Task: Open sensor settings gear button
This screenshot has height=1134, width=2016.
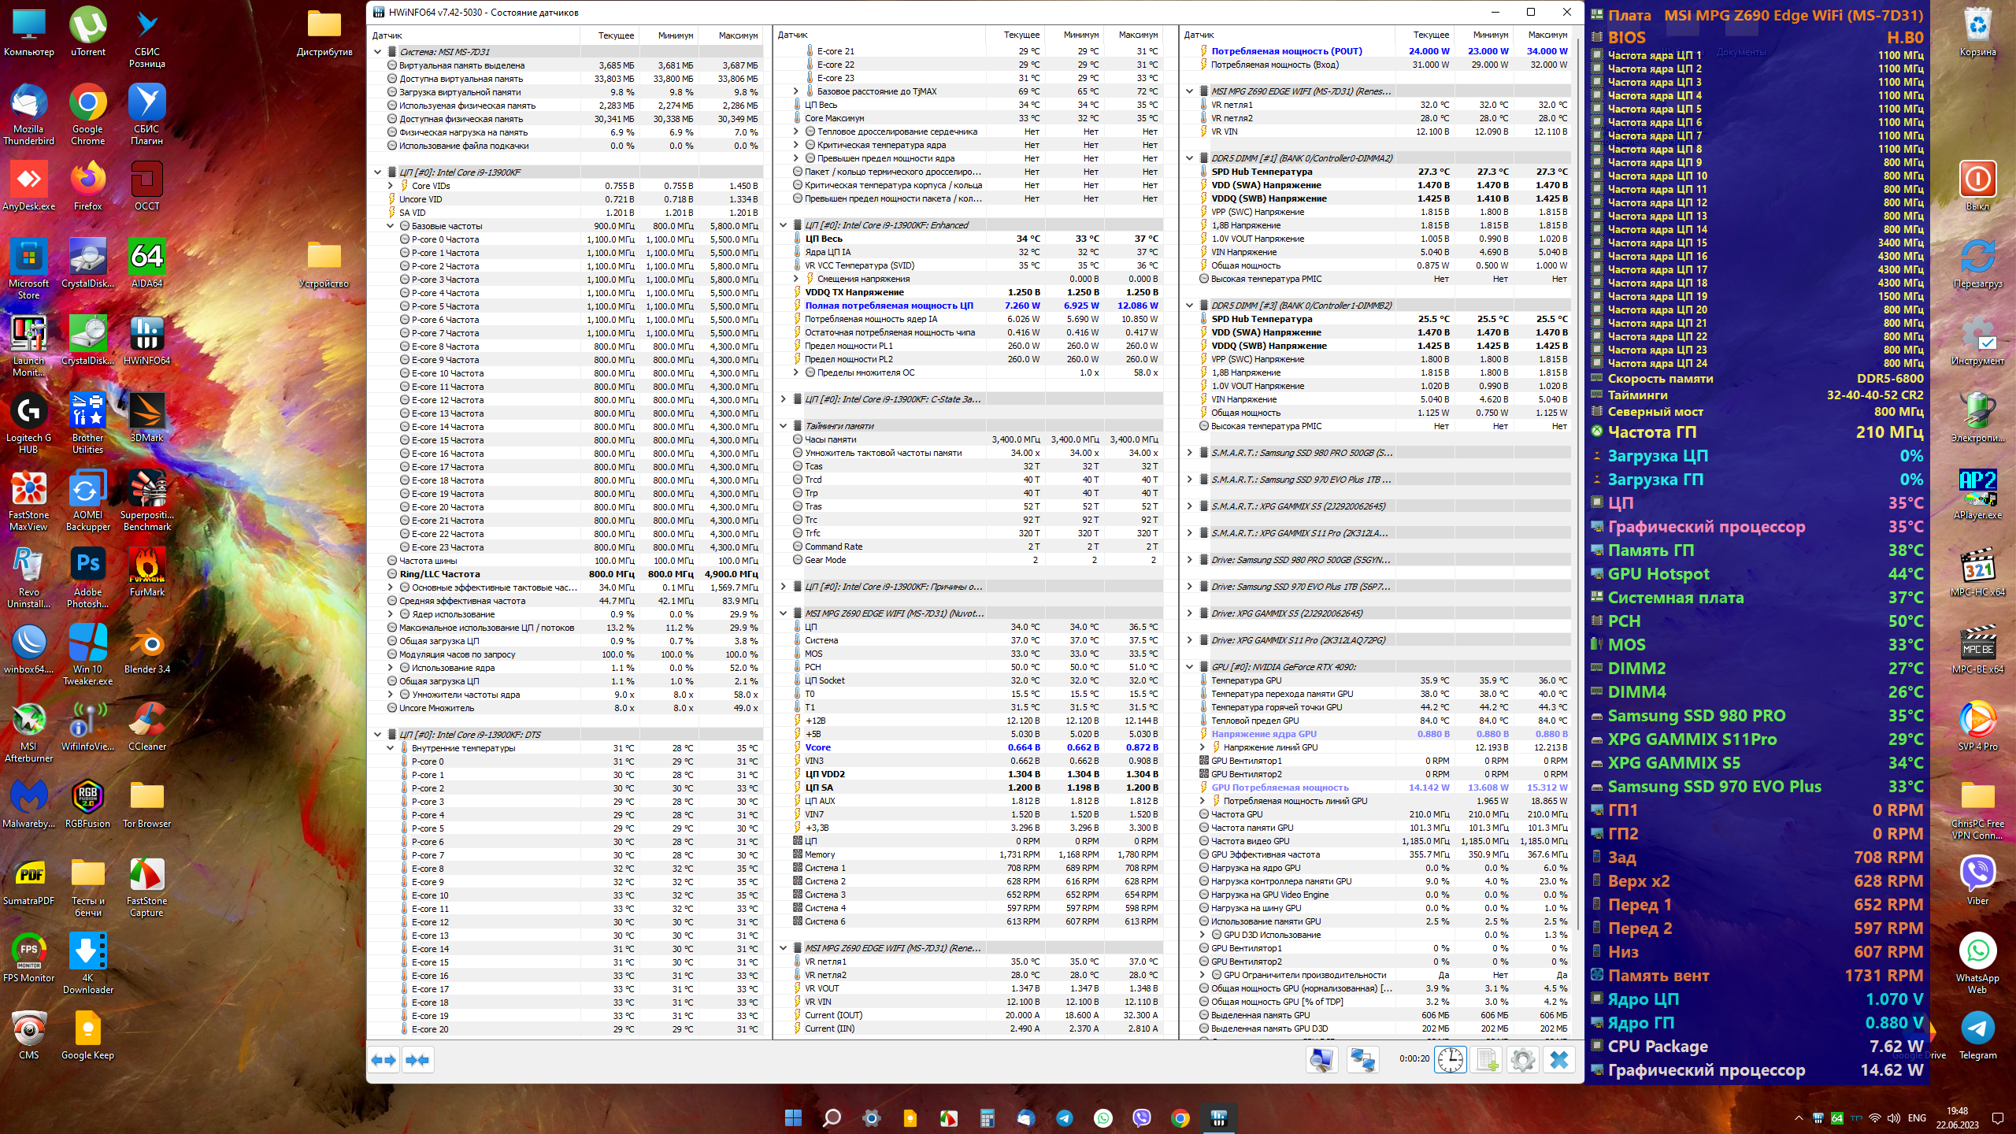Action: [1522, 1060]
